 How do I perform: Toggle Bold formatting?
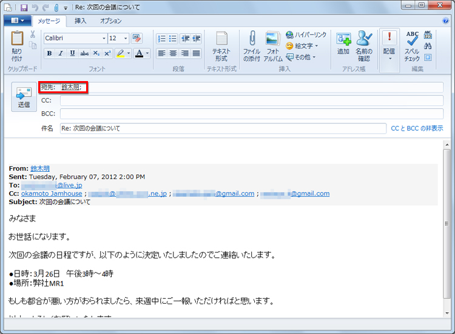click(49, 53)
